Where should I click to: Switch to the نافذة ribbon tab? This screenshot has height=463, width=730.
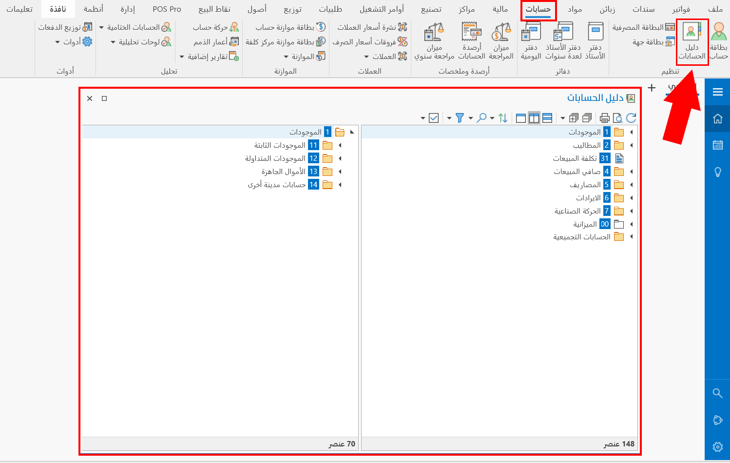58,8
